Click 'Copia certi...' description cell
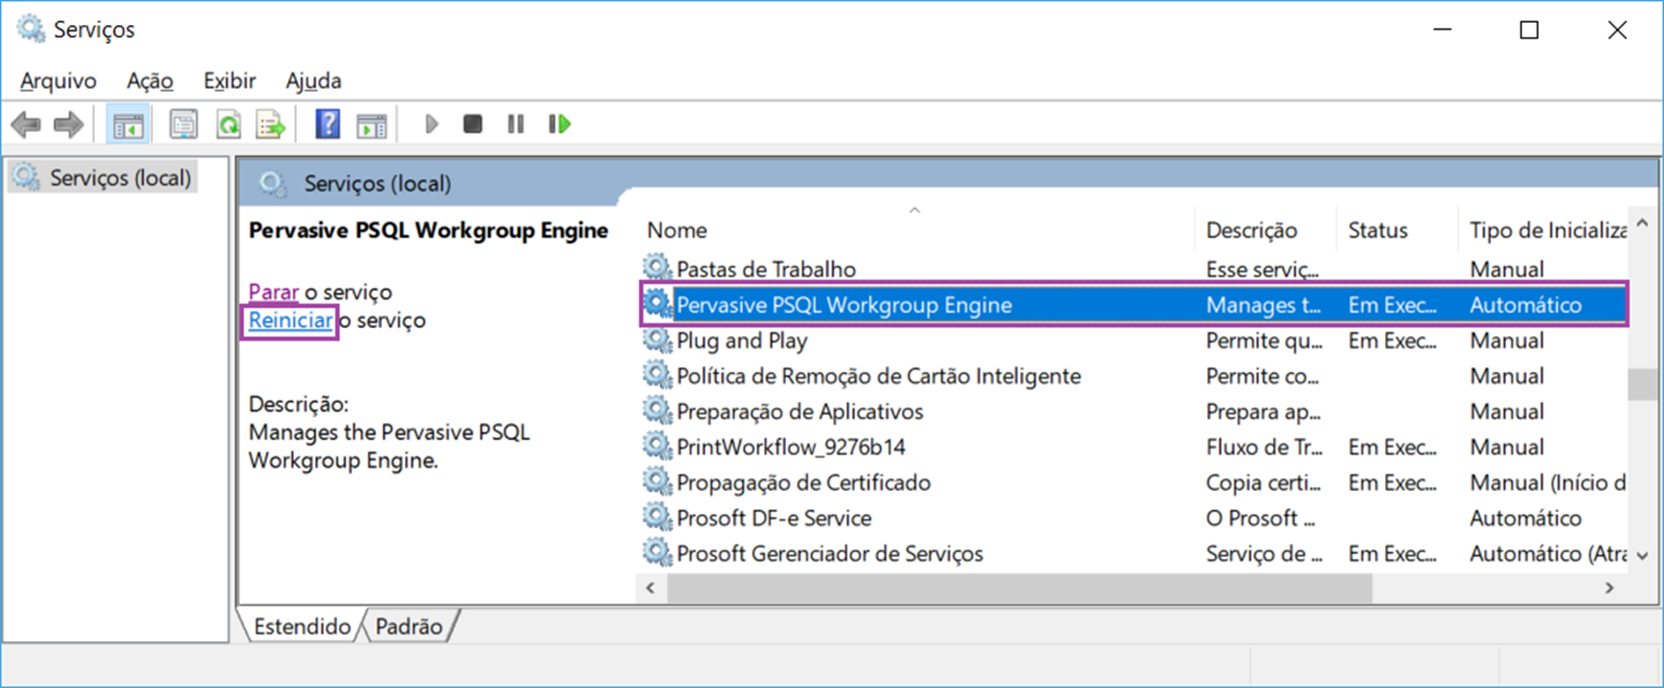Screen dimensions: 1664x688 coord(1263,482)
